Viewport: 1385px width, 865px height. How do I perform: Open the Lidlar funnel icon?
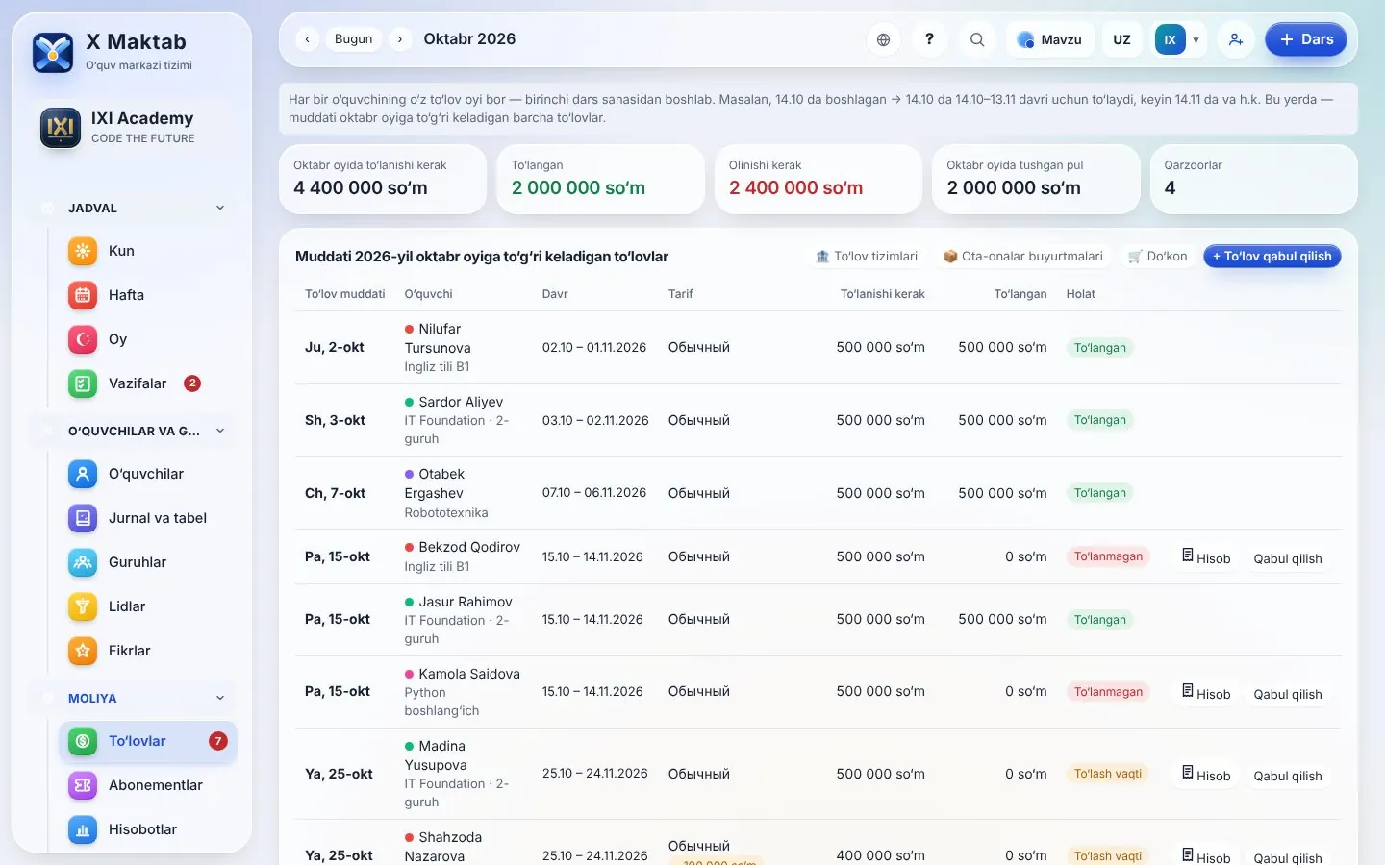coord(83,606)
